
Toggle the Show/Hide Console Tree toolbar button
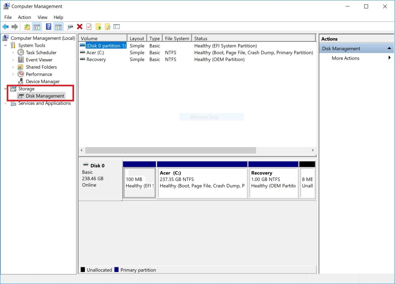pyautogui.click(x=37, y=27)
